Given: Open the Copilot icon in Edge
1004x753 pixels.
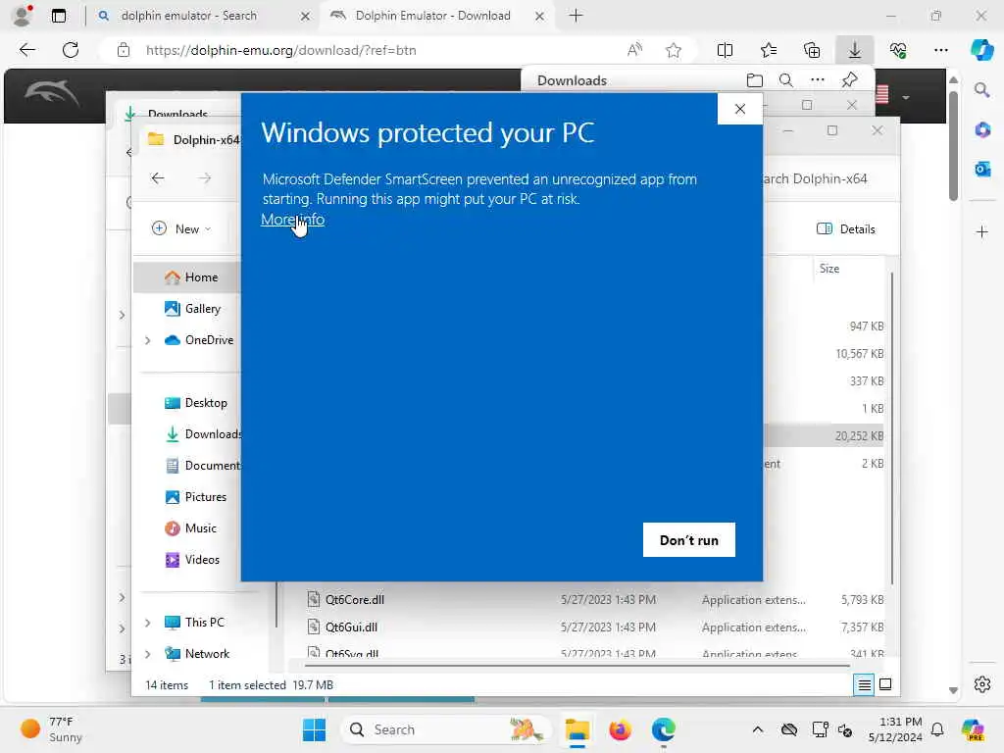Looking at the screenshot, I should pyautogui.click(x=981, y=50).
